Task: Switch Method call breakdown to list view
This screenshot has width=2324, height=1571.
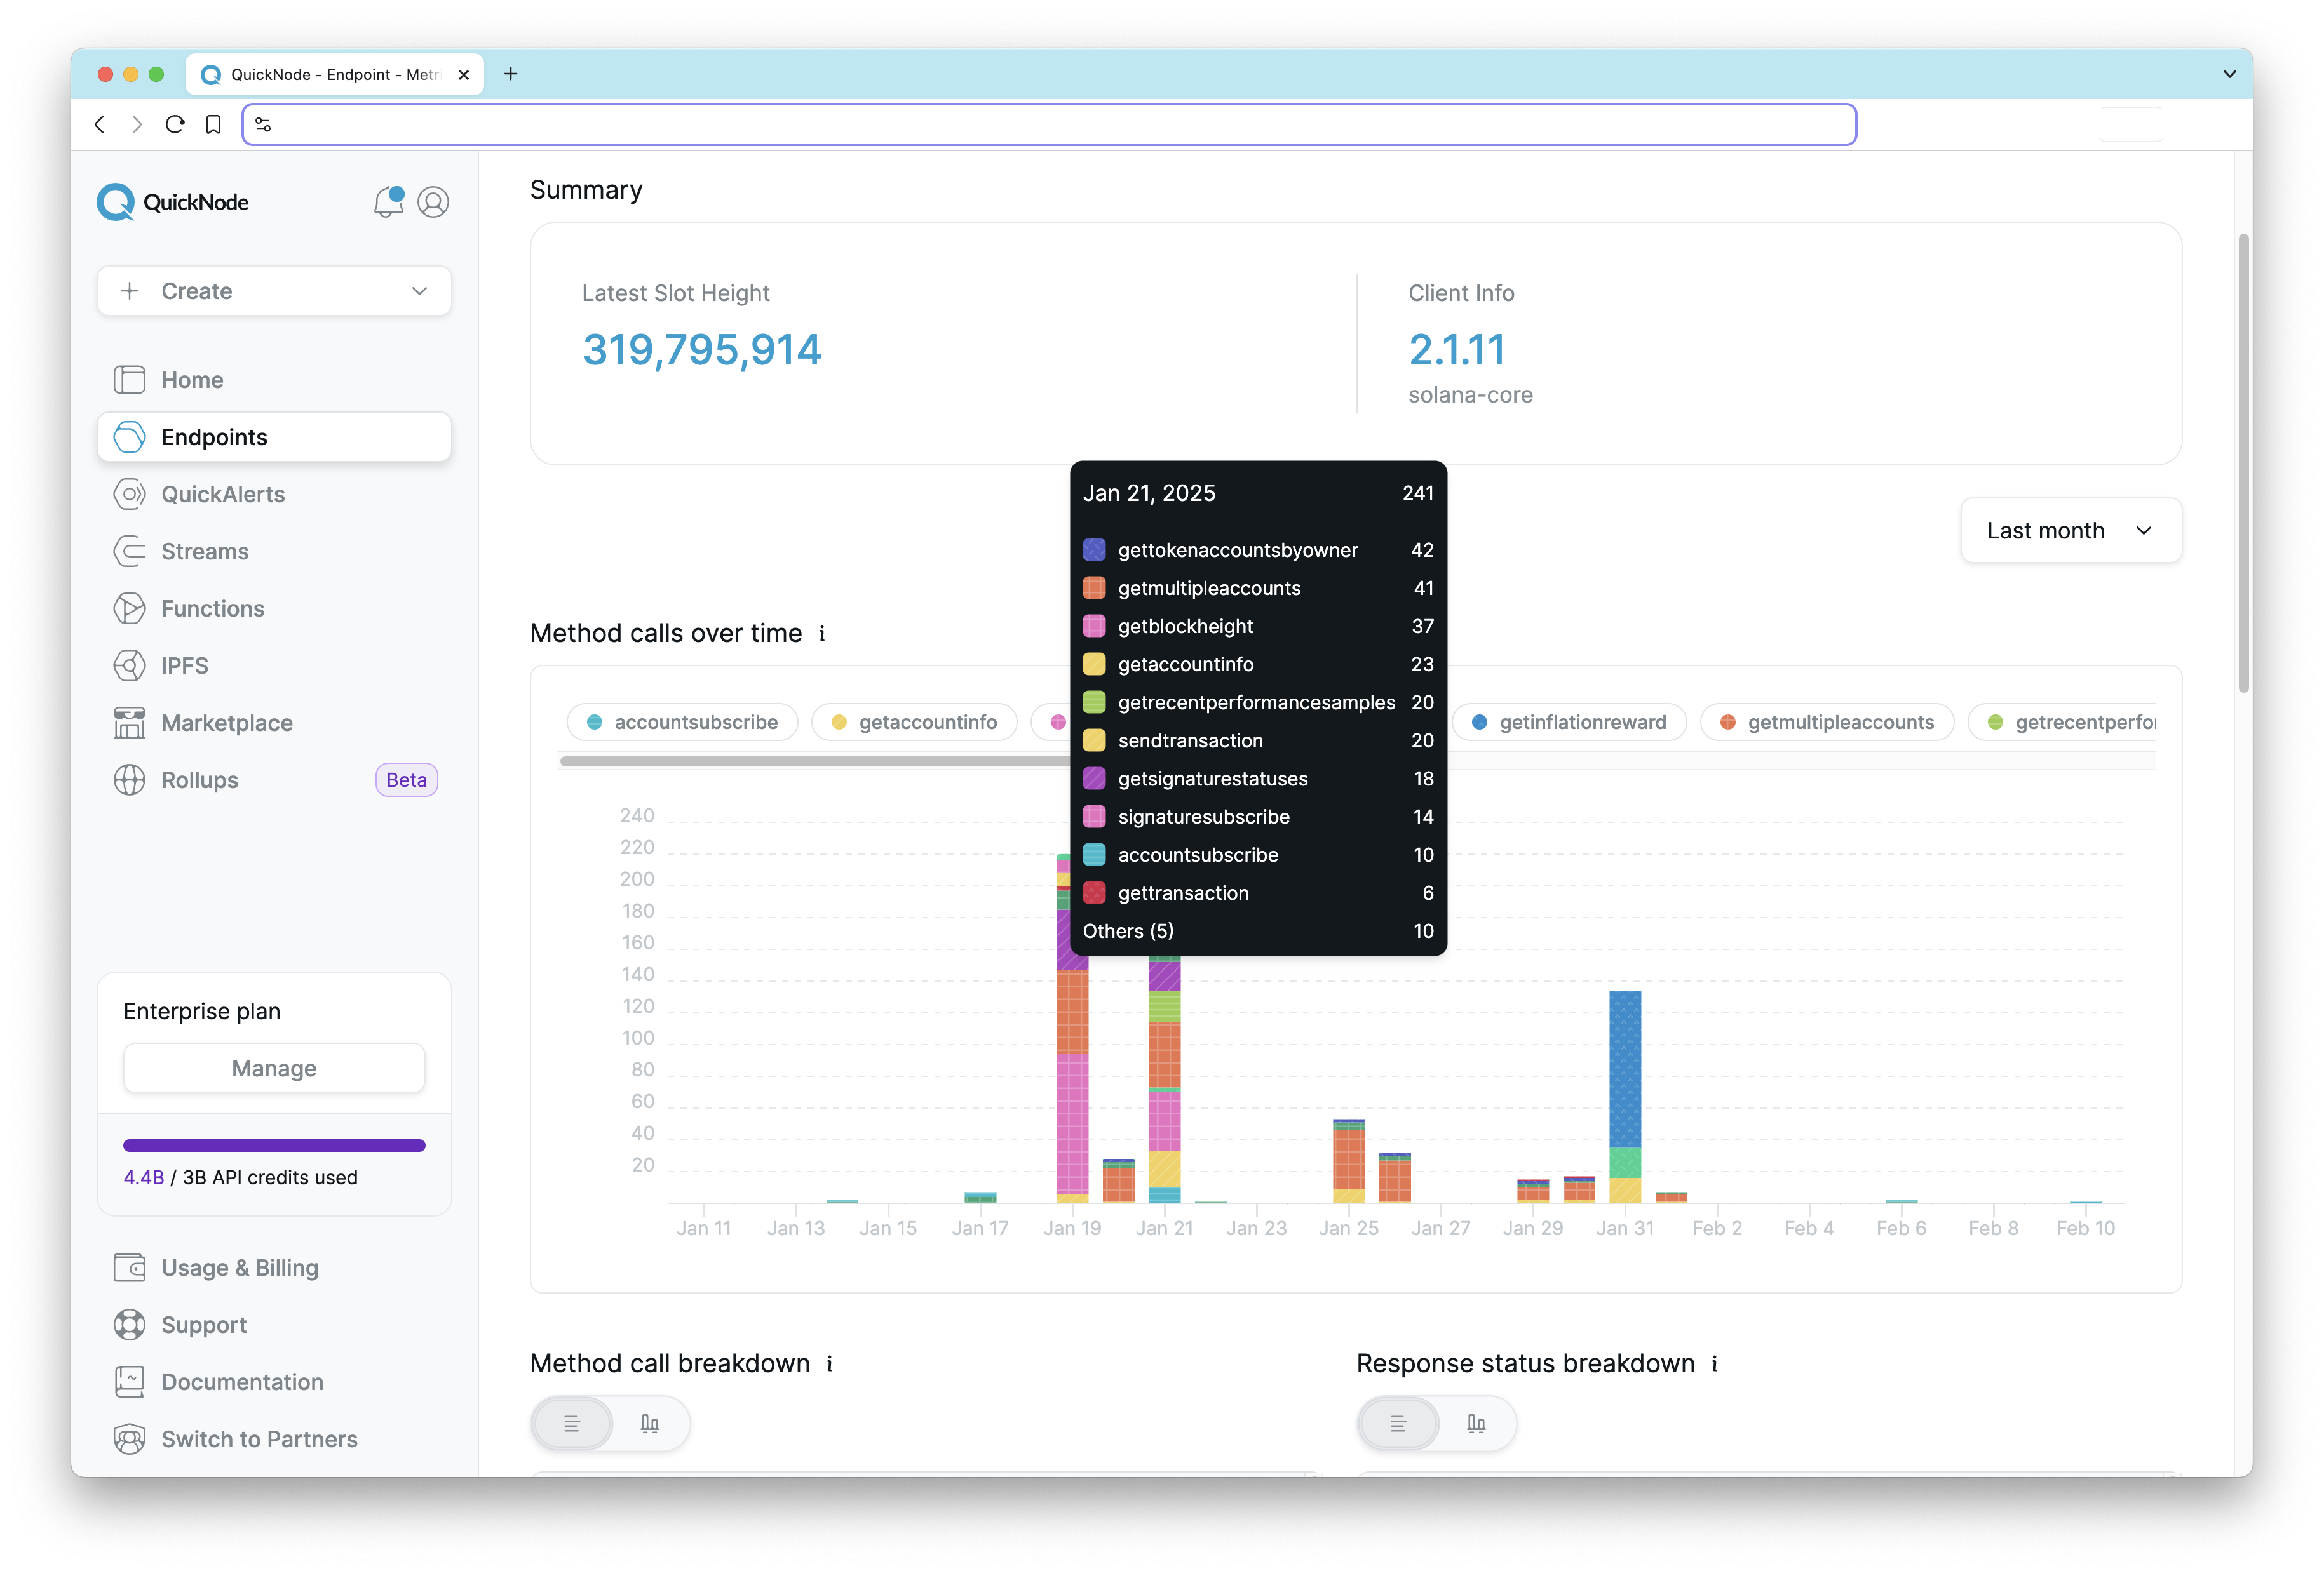Action: [572, 1423]
